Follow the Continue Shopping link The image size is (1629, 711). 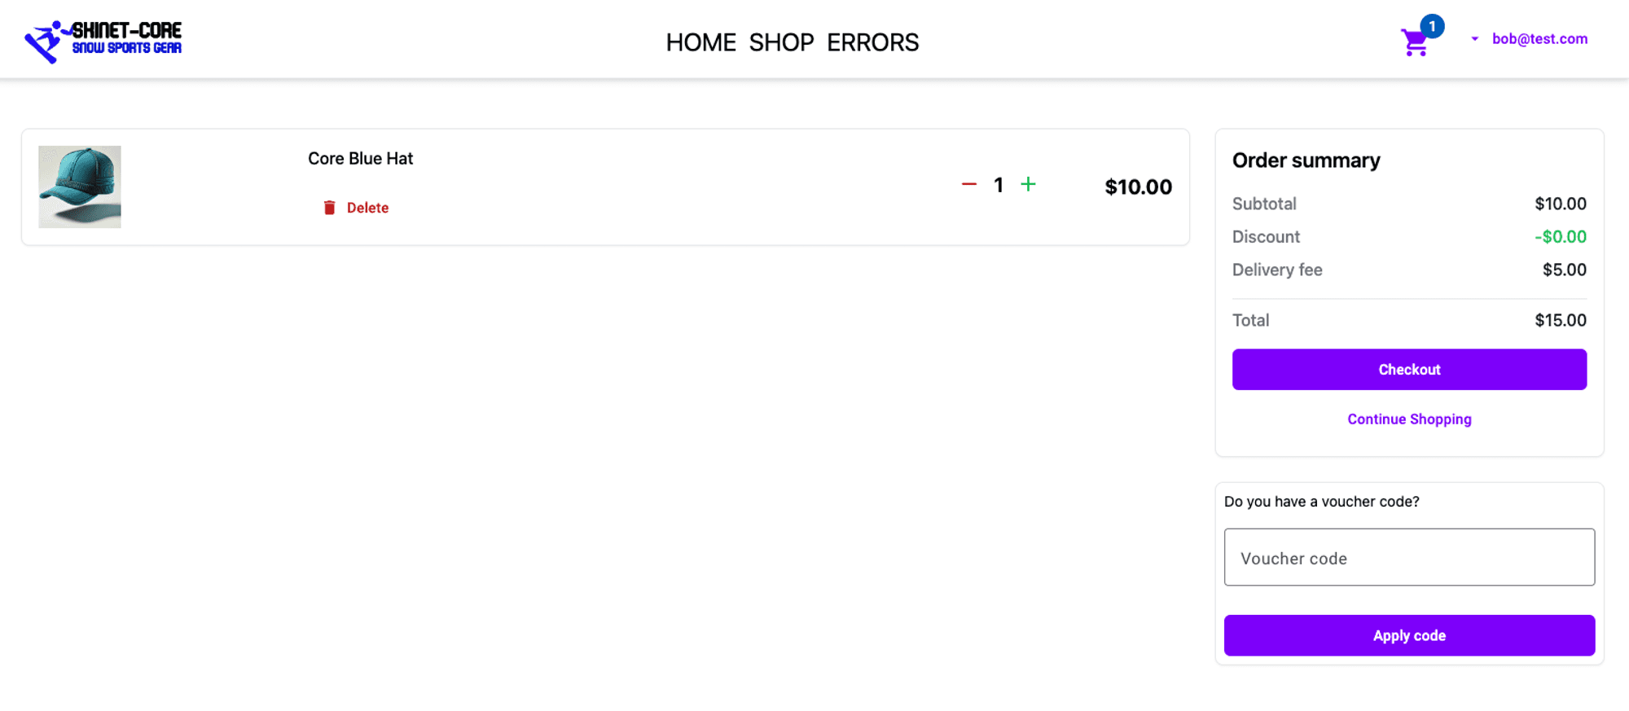(1409, 419)
